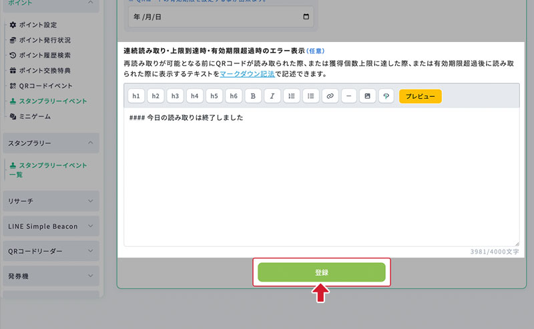Insert a horizontal rule with the dash icon
Viewport: 534px width, 329px height.
pos(348,96)
